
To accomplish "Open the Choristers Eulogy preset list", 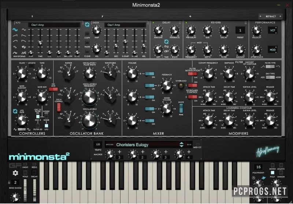I will coord(132,145).
